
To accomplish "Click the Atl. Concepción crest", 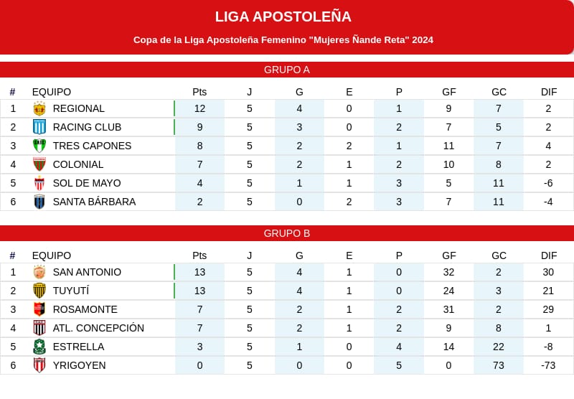I will (x=39, y=328).
